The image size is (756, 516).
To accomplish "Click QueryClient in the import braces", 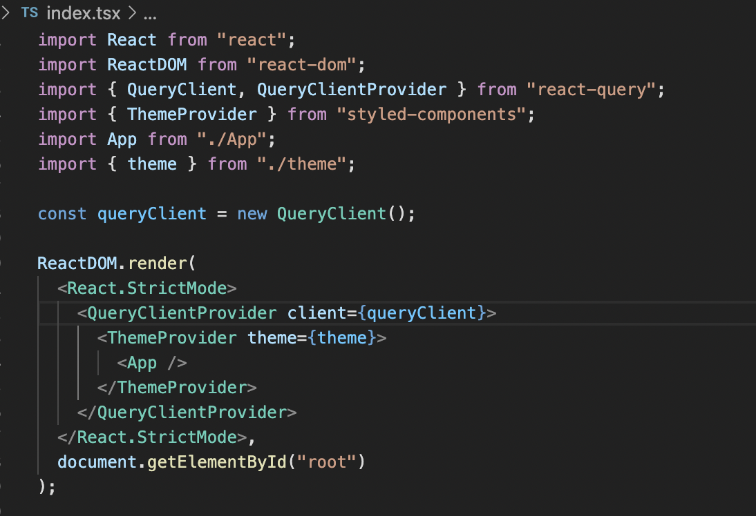I will tap(181, 90).
